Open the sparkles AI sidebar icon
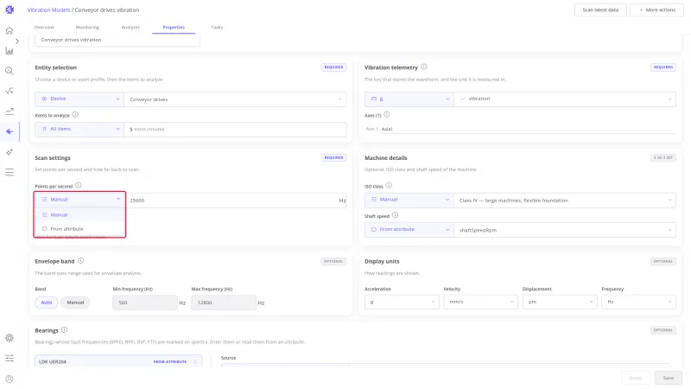 [x=10, y=152]
